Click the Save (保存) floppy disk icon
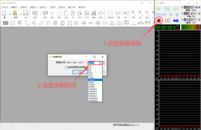The image size is (201, 130). 26,13
